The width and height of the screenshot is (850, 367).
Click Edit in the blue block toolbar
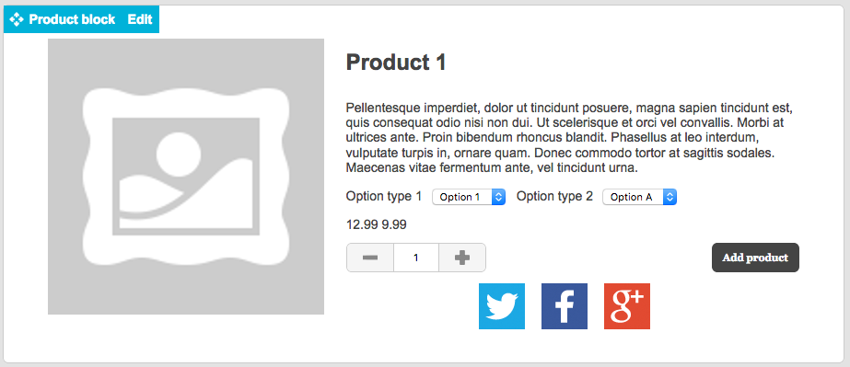(x=140, y=19)
